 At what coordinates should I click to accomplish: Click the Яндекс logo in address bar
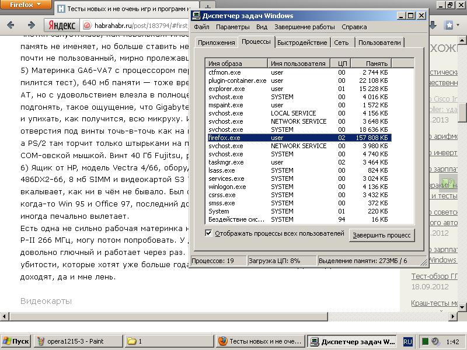point(62,25)
